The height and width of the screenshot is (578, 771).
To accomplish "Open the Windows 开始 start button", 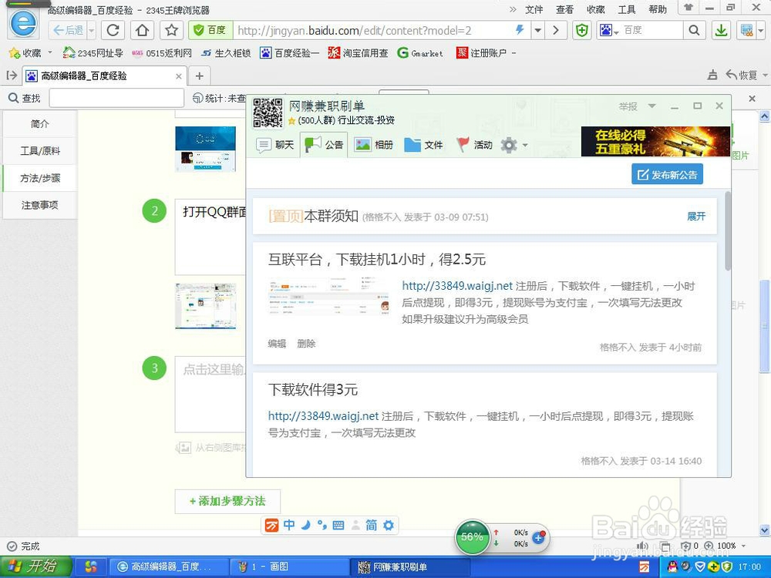I will (x=35, y=566).
